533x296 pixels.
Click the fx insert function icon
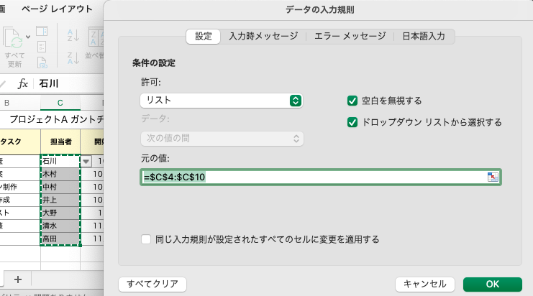pos(23,84)
